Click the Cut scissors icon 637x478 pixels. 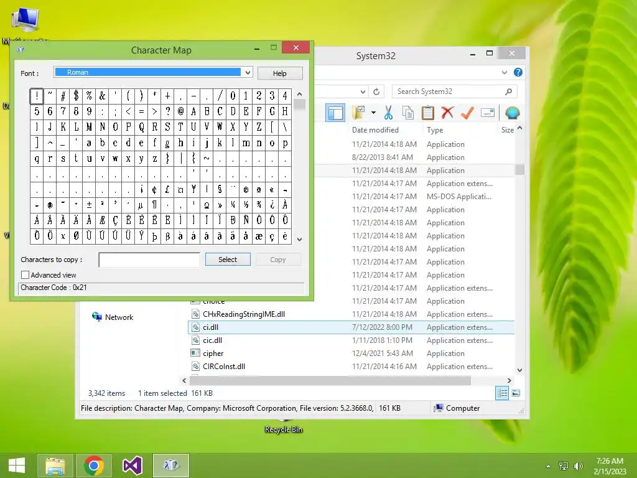coord(388,113)
